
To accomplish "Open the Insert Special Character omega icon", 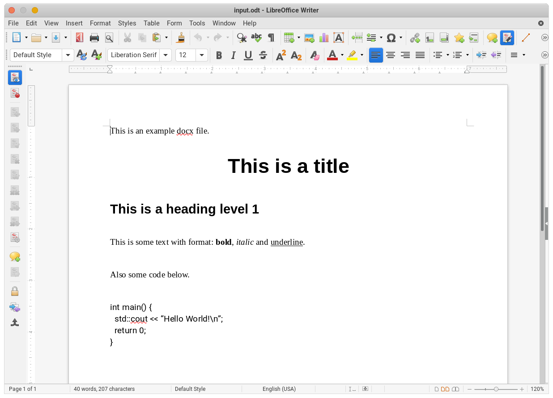I will pyautogui.click(x=391, y=38).
